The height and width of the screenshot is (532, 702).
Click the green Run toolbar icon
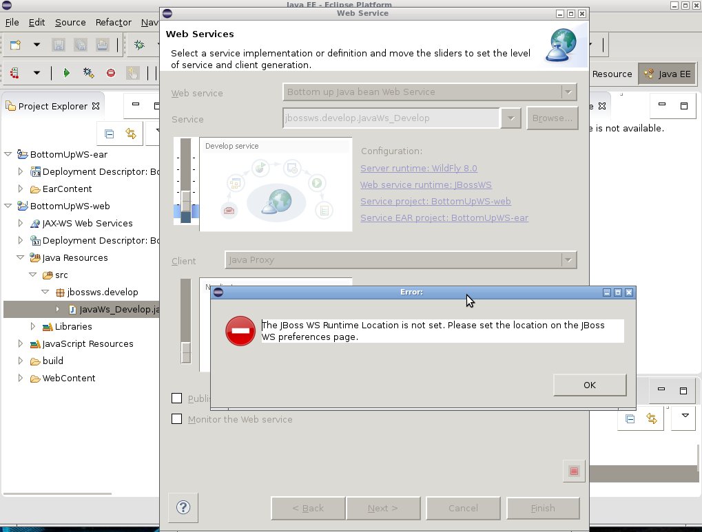click(x=66, y=72)
